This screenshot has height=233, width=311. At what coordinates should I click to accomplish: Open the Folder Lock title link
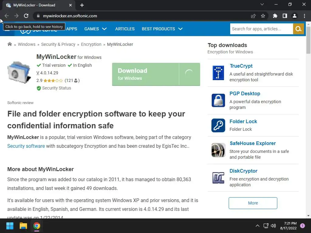pos(243,121)
